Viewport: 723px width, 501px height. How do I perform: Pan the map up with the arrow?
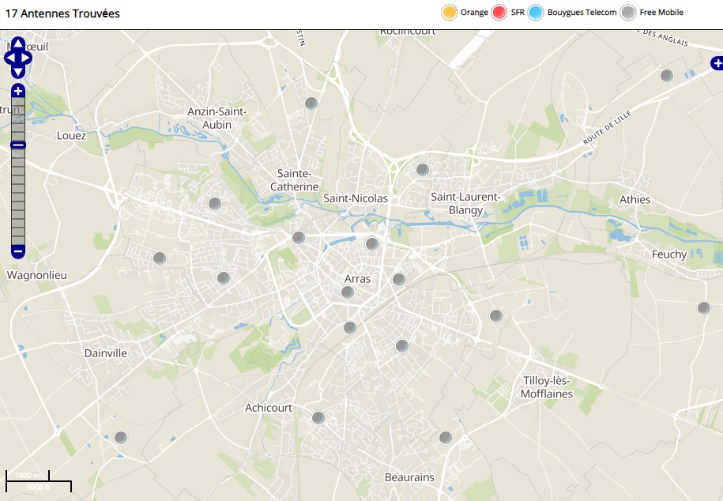[x=18, y=43]
